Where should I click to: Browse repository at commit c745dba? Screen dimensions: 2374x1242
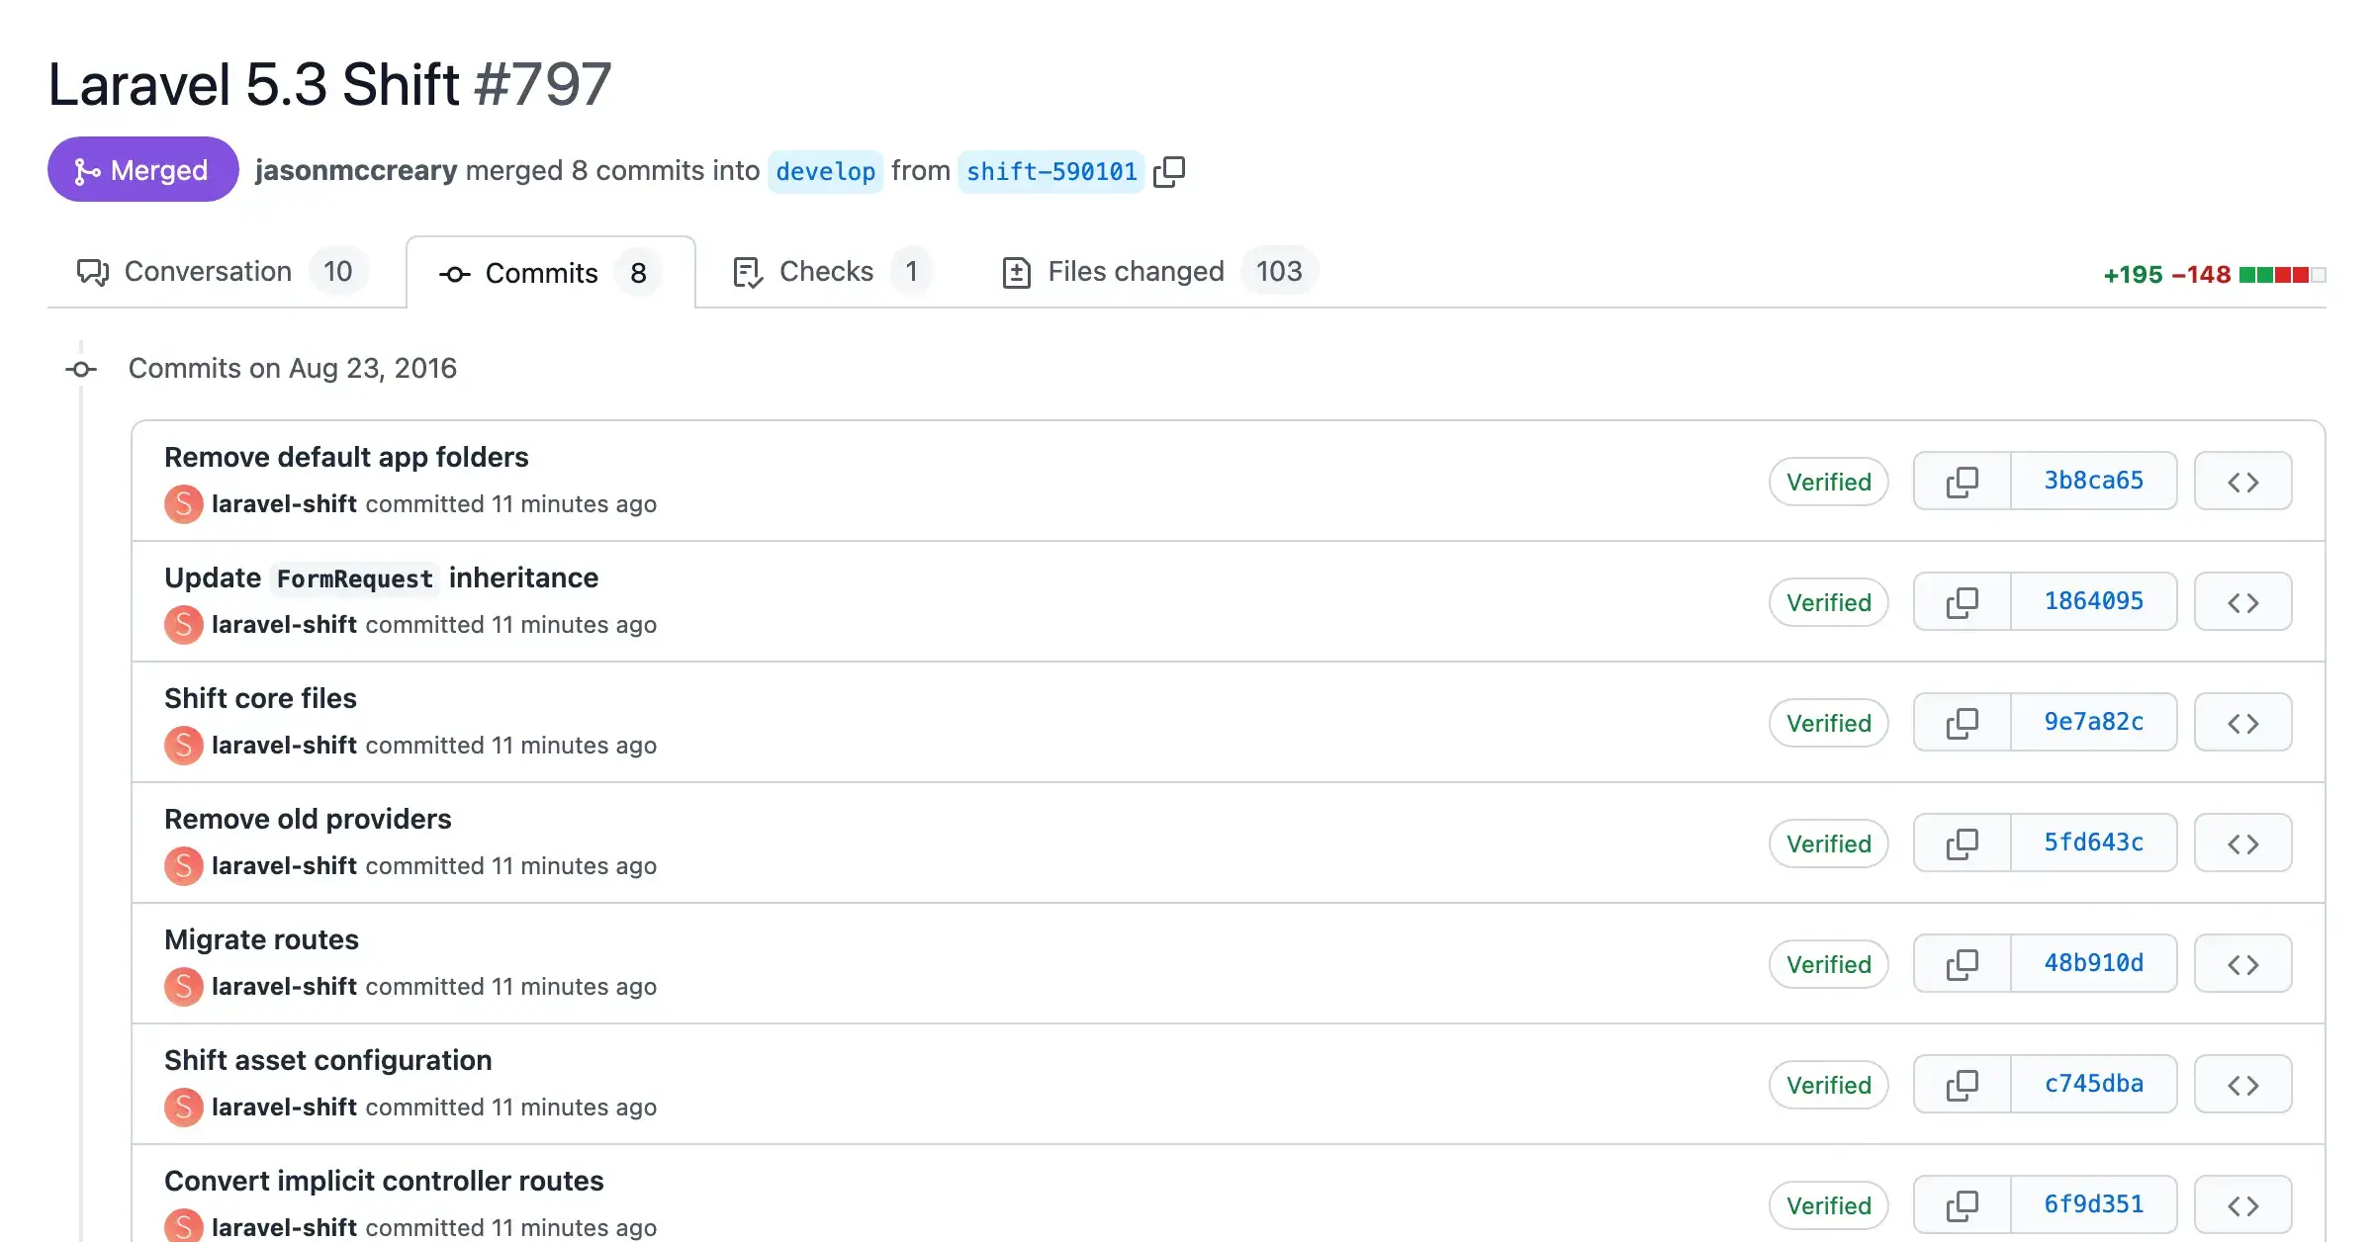(x=2242, y=1085)
